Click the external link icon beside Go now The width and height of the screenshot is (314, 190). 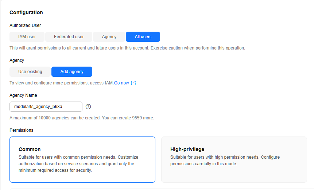(x=133, y=83)
